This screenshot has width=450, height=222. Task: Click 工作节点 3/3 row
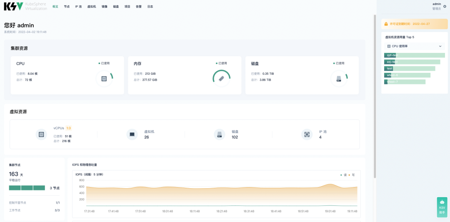coord(35,210)
